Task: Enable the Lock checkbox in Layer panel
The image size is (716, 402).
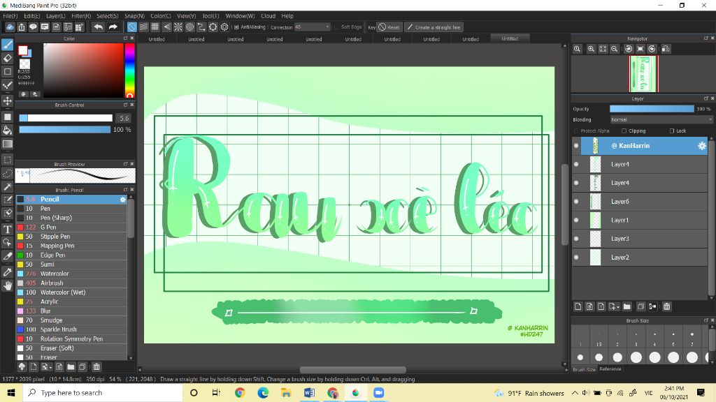Action: [672, 131]
